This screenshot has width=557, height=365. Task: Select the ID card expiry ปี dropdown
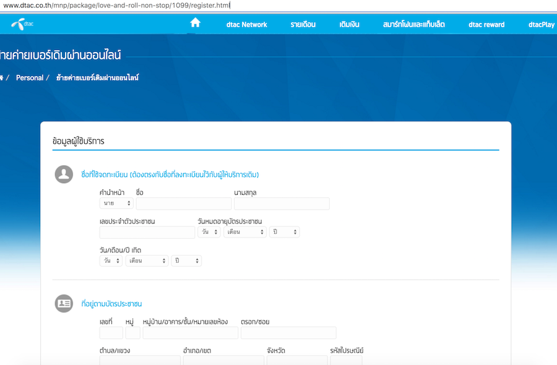pos(285,232)
